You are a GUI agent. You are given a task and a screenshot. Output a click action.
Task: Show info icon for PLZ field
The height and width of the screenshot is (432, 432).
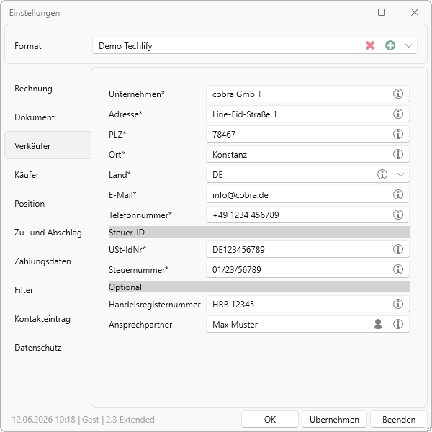click(398, 134)
